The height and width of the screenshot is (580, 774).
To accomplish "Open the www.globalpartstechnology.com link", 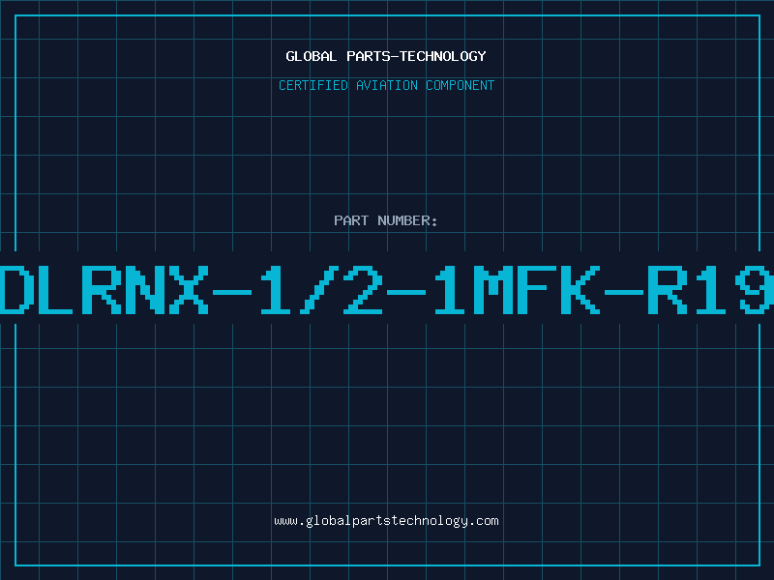I will 386,521.
